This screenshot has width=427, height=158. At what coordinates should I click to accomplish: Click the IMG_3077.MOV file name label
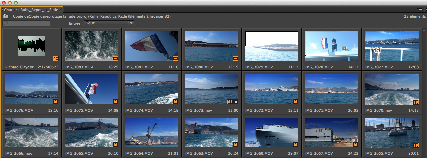point(379,67)
